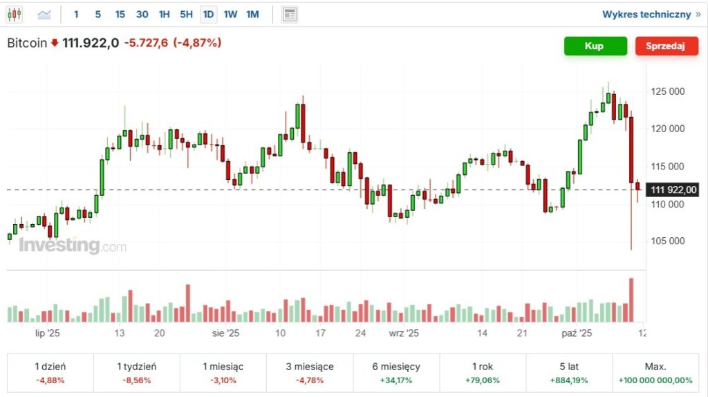Viewport: 708px width, 397px height.
Task: Set chart interval to 1W
Action: (x=230, y=14)
